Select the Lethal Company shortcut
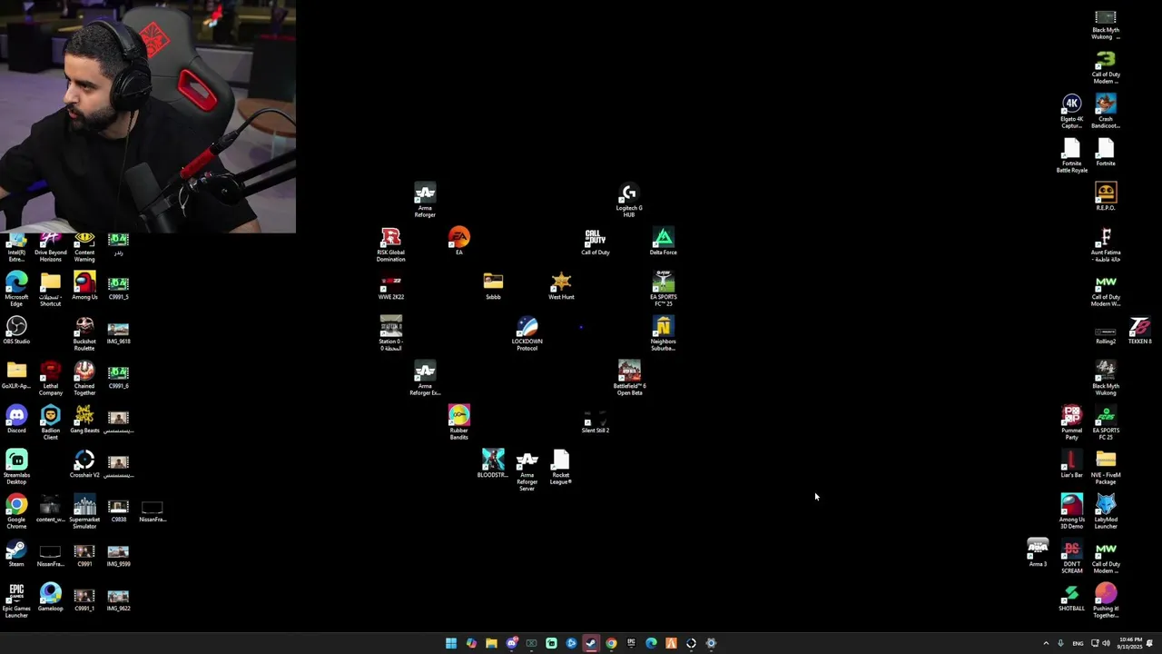 point(51,378)
